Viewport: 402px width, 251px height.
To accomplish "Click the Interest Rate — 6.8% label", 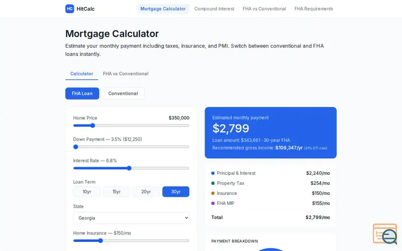I will click(95, 161).
